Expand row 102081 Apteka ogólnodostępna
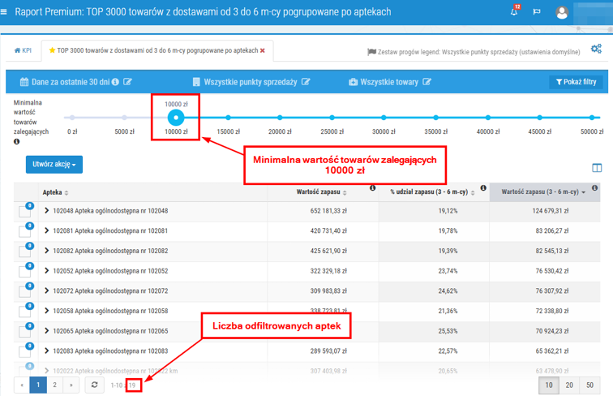Viewport: 613px width, 396px height. pos(47,230)
